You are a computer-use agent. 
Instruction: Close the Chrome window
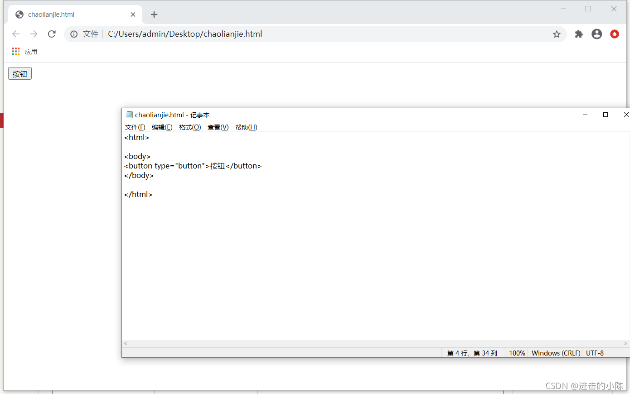point(614,9)
